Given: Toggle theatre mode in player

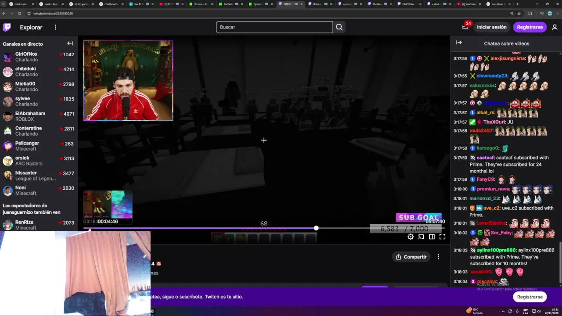Looking at the screenshot, I should click(432, 237).
